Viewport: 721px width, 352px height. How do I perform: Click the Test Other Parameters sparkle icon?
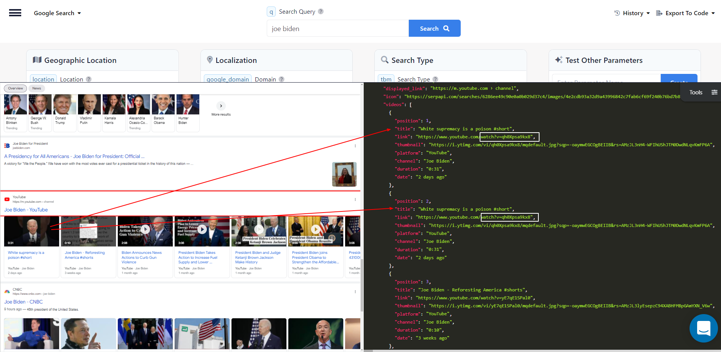pyautogui.click(x=558, y=59)
